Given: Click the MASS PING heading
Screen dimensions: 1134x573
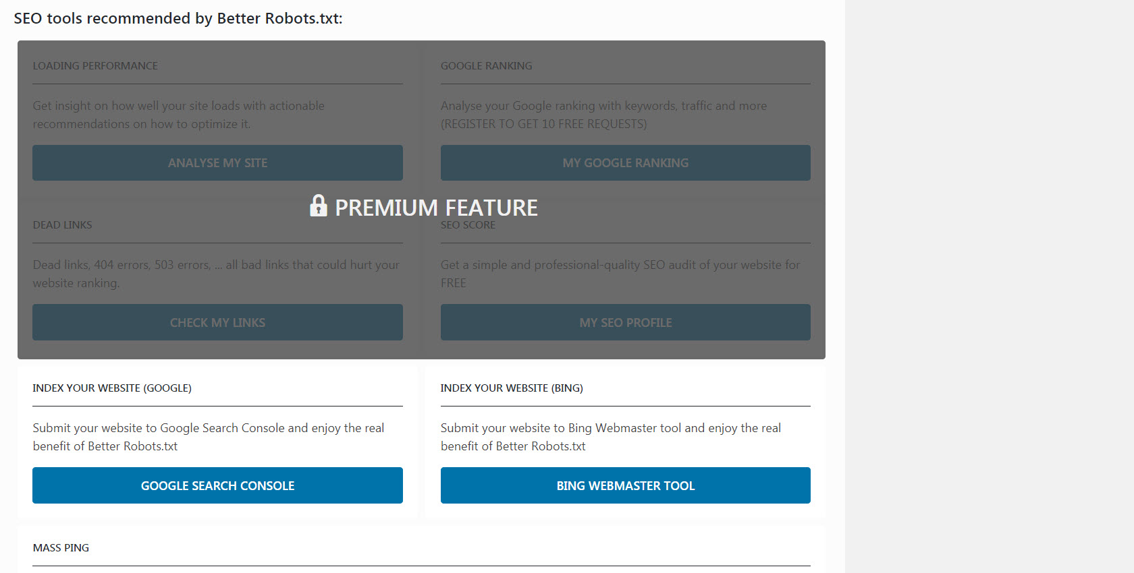Looking at the screenshot, I should 61,548.
